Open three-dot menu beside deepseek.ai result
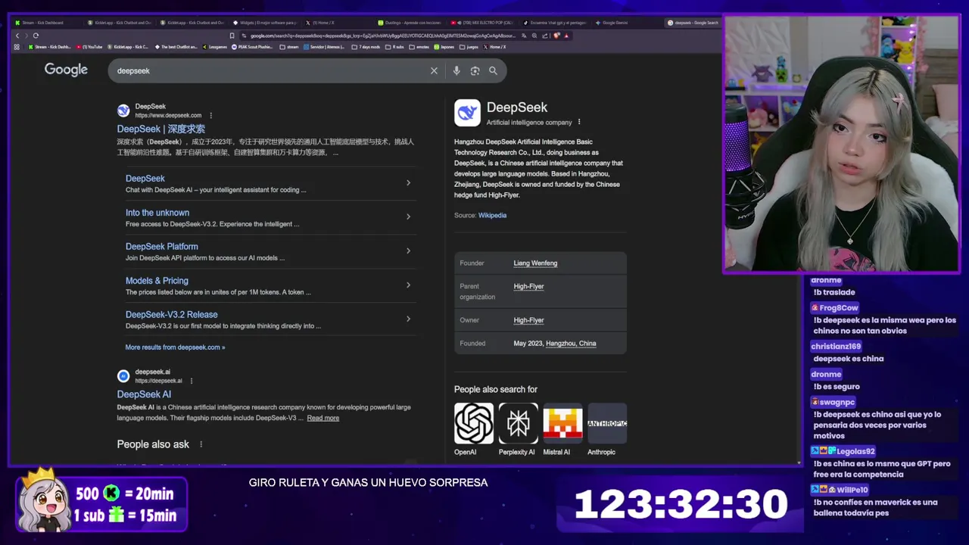 [x=191, y=381]
